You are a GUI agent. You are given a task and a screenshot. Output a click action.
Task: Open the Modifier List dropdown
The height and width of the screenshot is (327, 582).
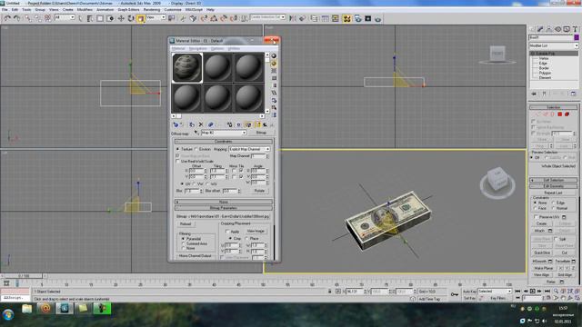click(554, 45)
